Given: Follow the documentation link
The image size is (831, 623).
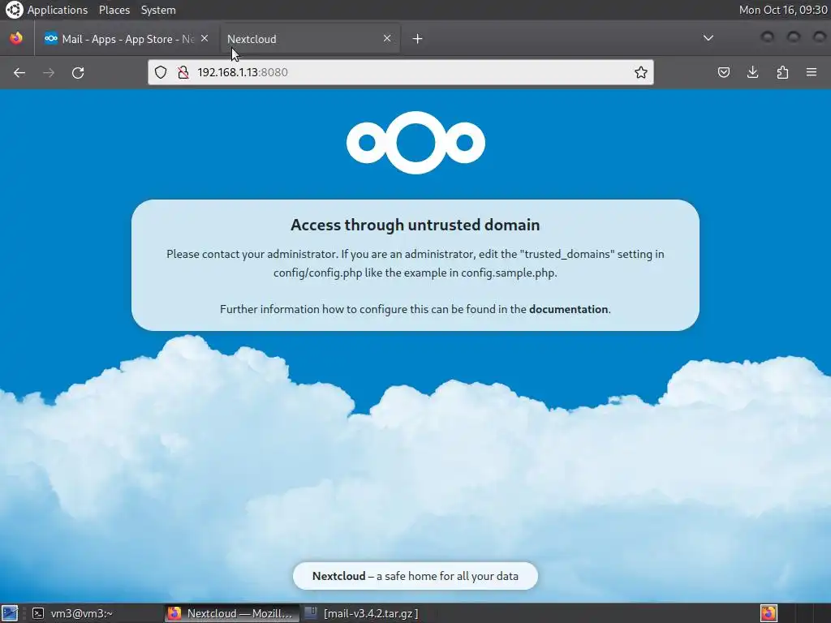Looking at the screenshot, I should 568,309.
